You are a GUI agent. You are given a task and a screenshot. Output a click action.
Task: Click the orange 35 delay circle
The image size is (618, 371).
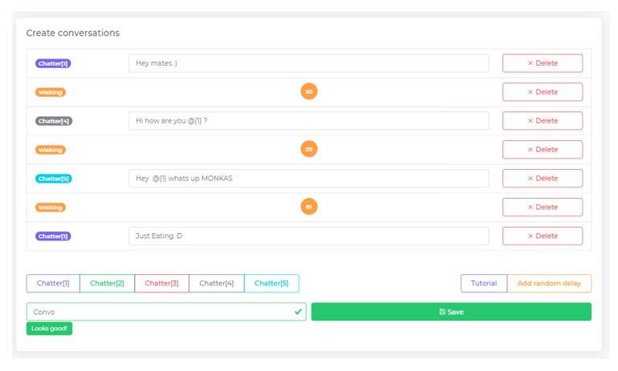[309, 149]
